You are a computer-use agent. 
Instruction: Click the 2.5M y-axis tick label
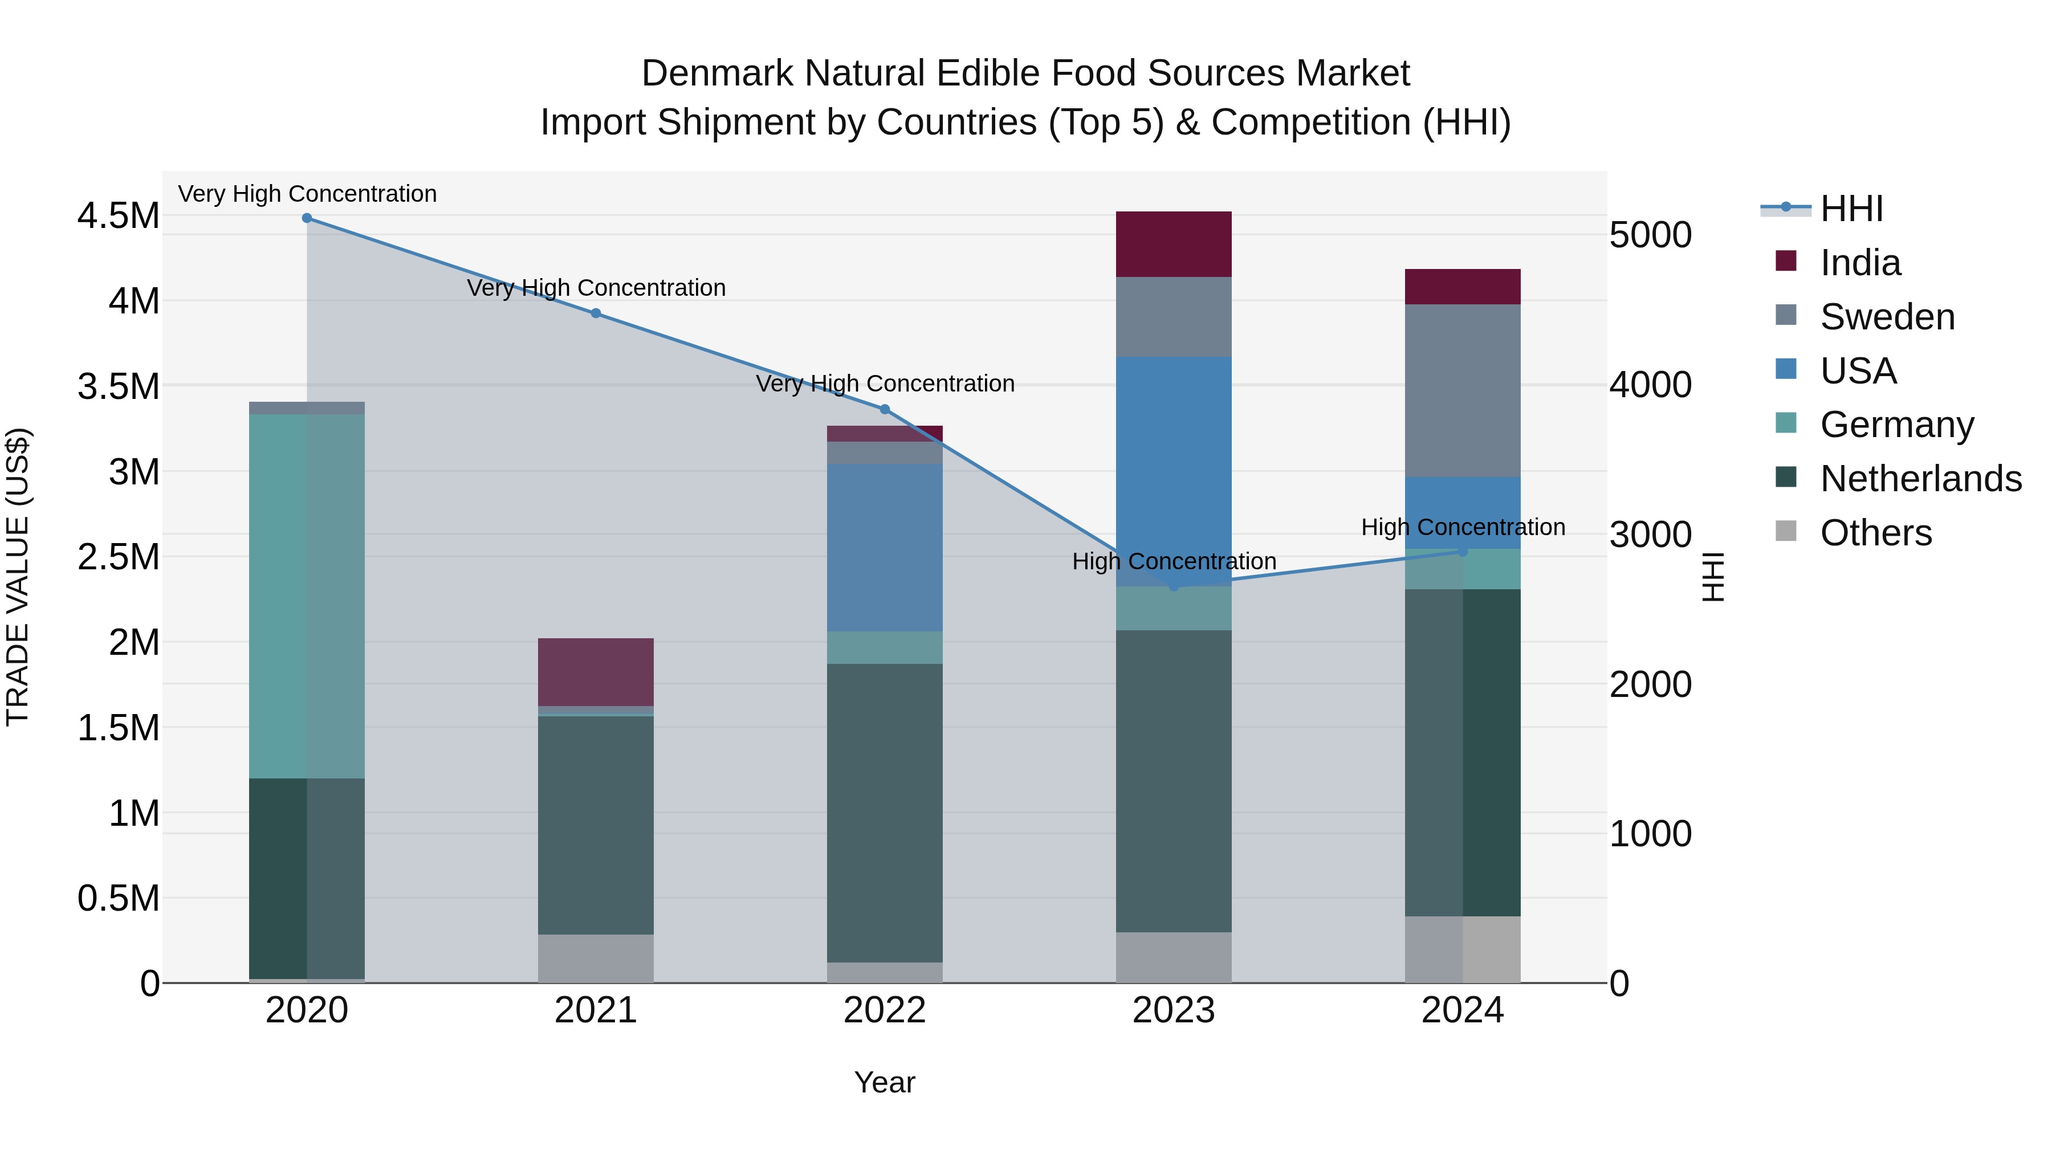119,557
